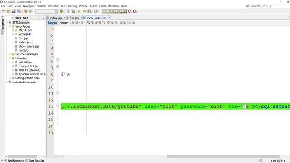Click the memory usage bar to run GC
Viewport: 290px width, 163px height.
(115, 11)
